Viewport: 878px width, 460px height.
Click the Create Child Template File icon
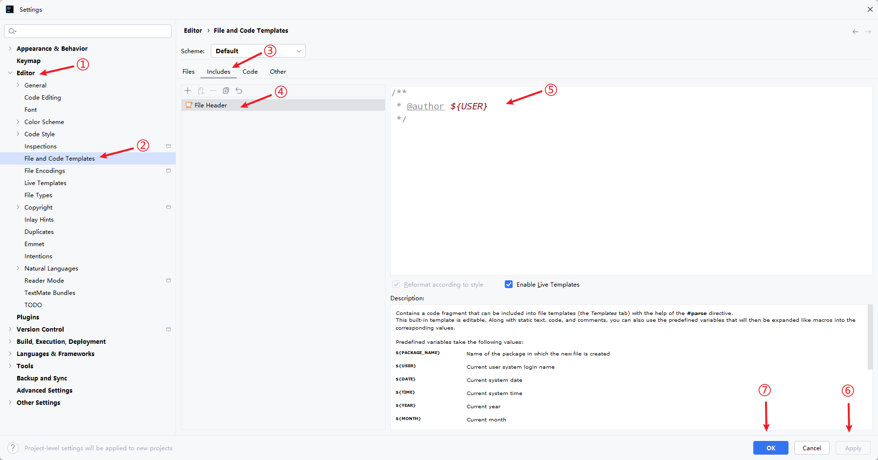pyautogui.click(x=201, y=91)
